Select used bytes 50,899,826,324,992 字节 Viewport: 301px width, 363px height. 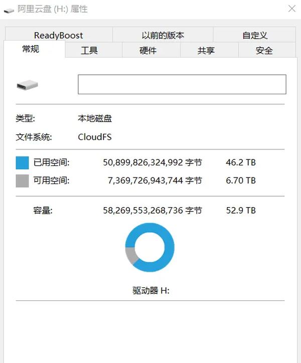[153, 162]
